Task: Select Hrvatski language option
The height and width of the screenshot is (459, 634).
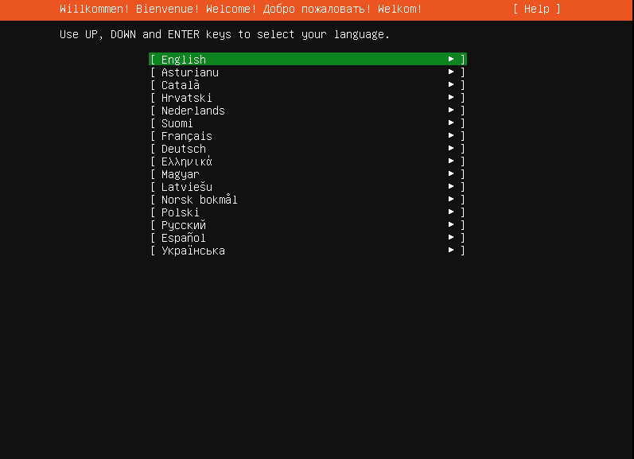Action: tap(308, 98)
